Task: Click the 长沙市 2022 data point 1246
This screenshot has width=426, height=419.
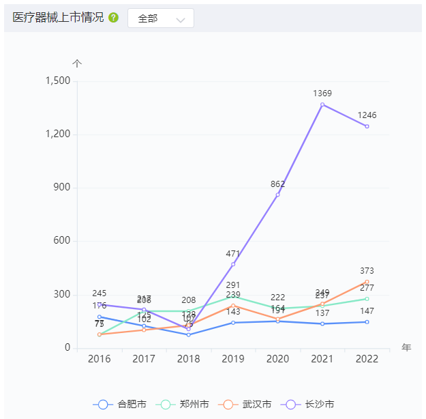Action: coord(367,126)
